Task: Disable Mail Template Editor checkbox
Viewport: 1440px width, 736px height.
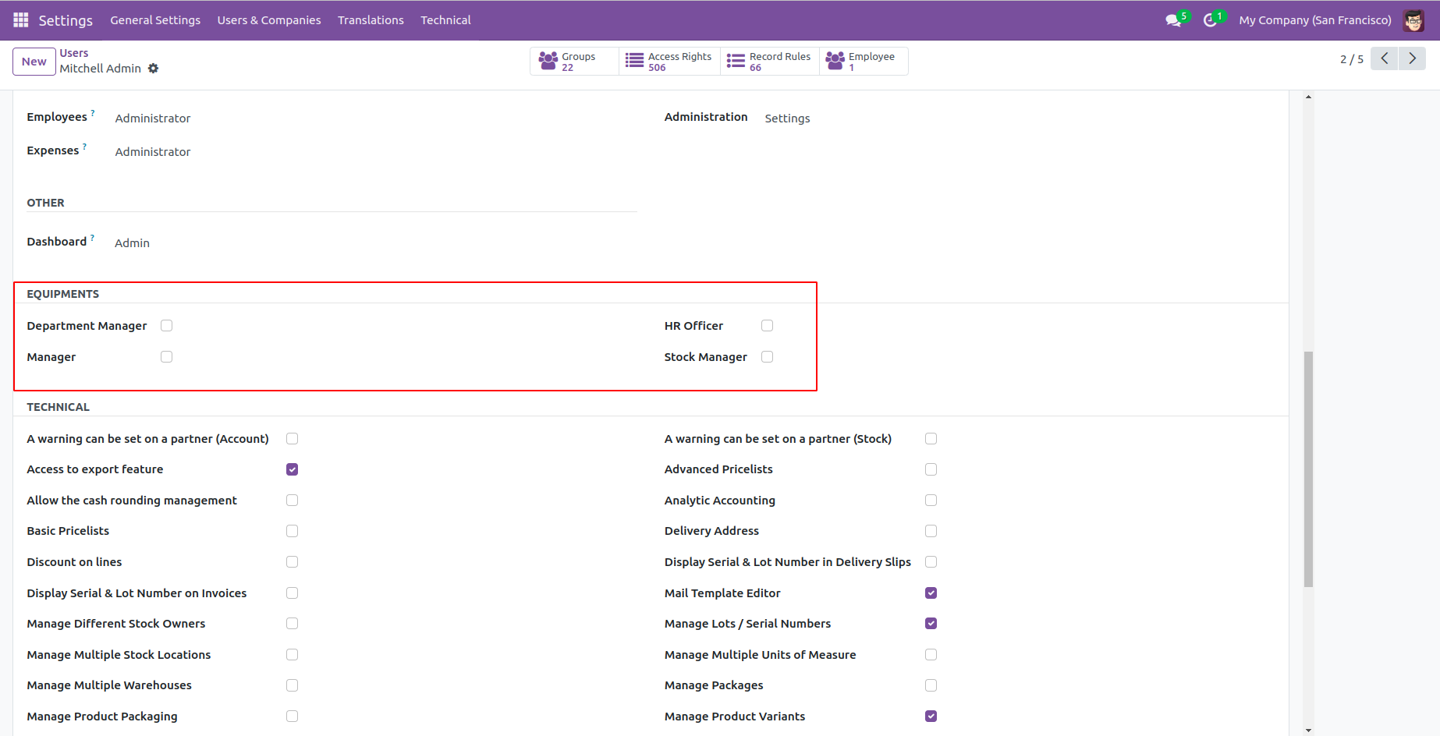Action: pos(931,593)
